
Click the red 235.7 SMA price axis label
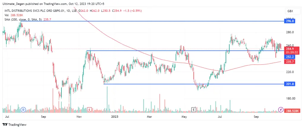pos(289,62)
